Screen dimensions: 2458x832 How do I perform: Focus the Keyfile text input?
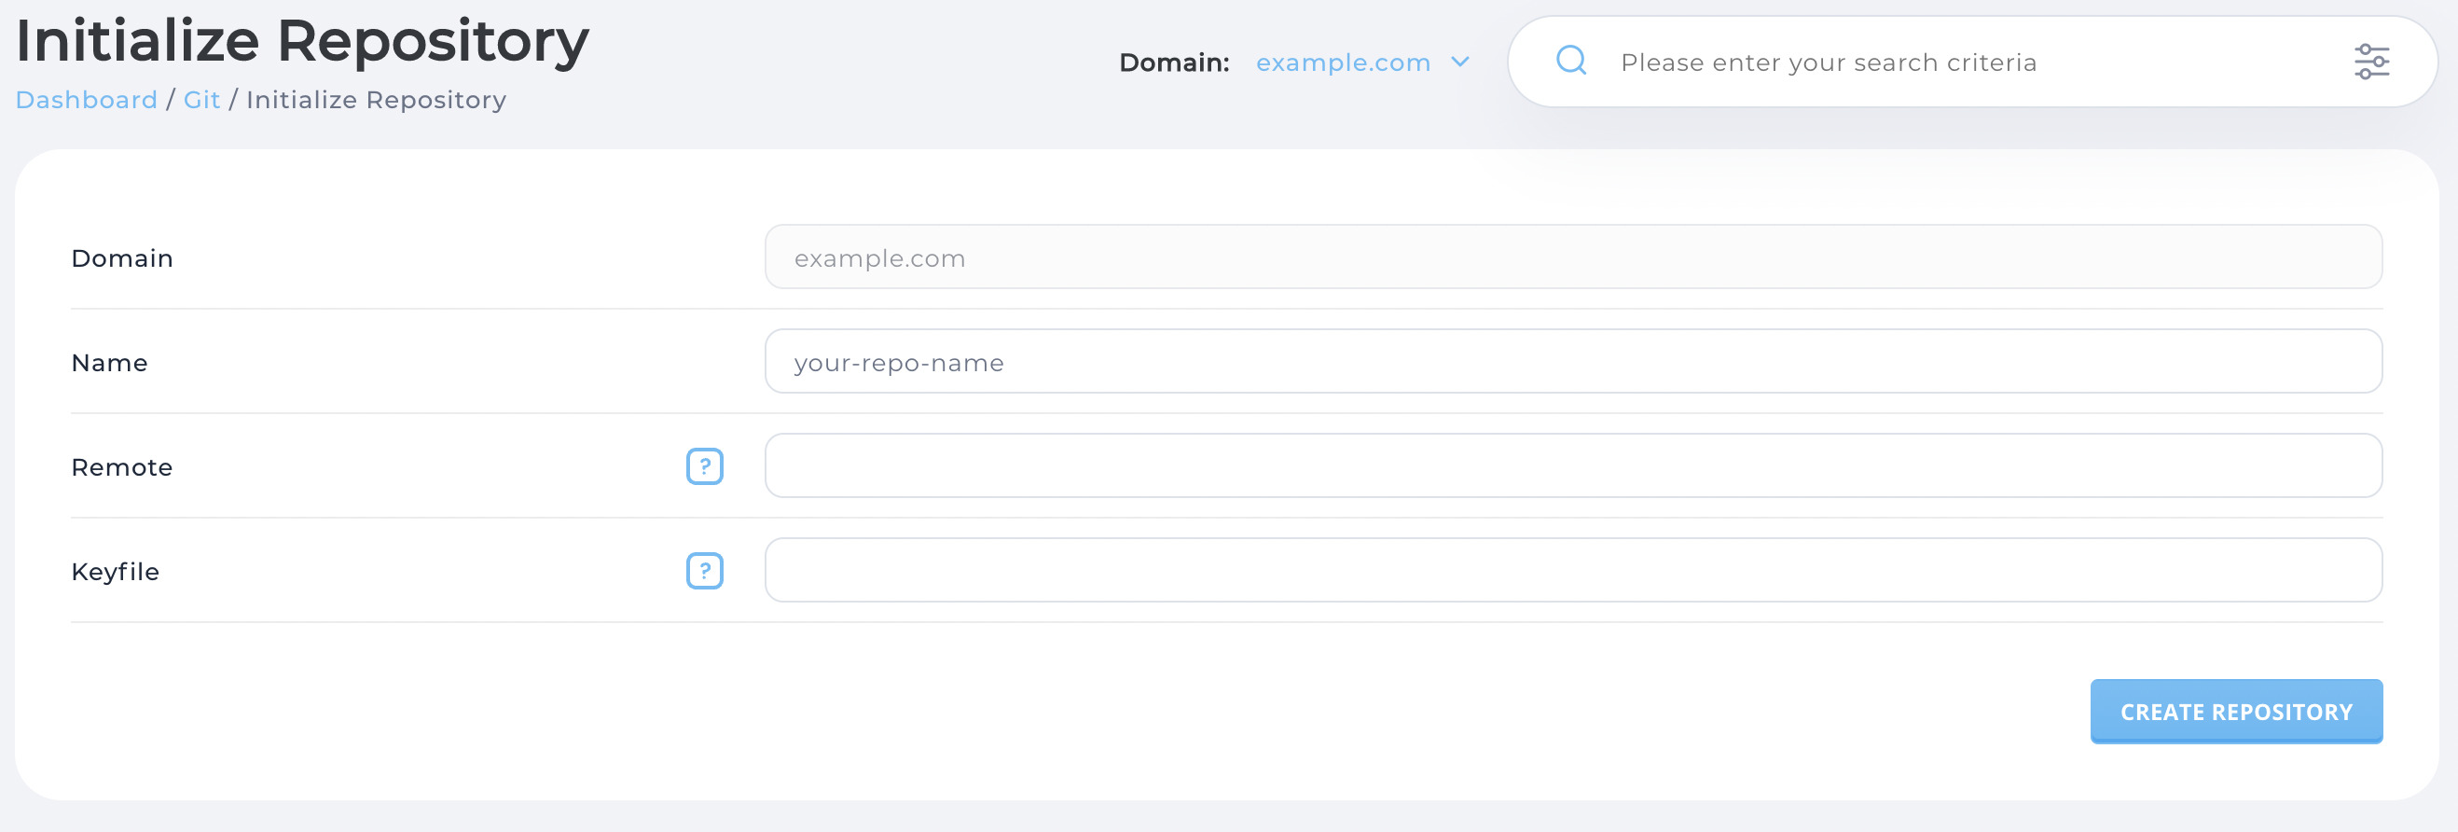pos(1572,571)
